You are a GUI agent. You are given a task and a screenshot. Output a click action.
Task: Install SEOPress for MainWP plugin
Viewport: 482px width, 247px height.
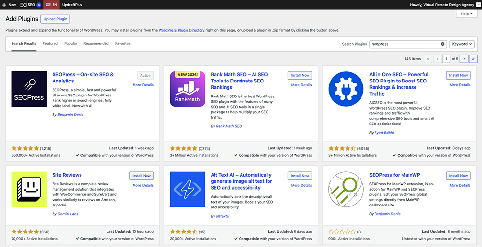tap(458, 176)
